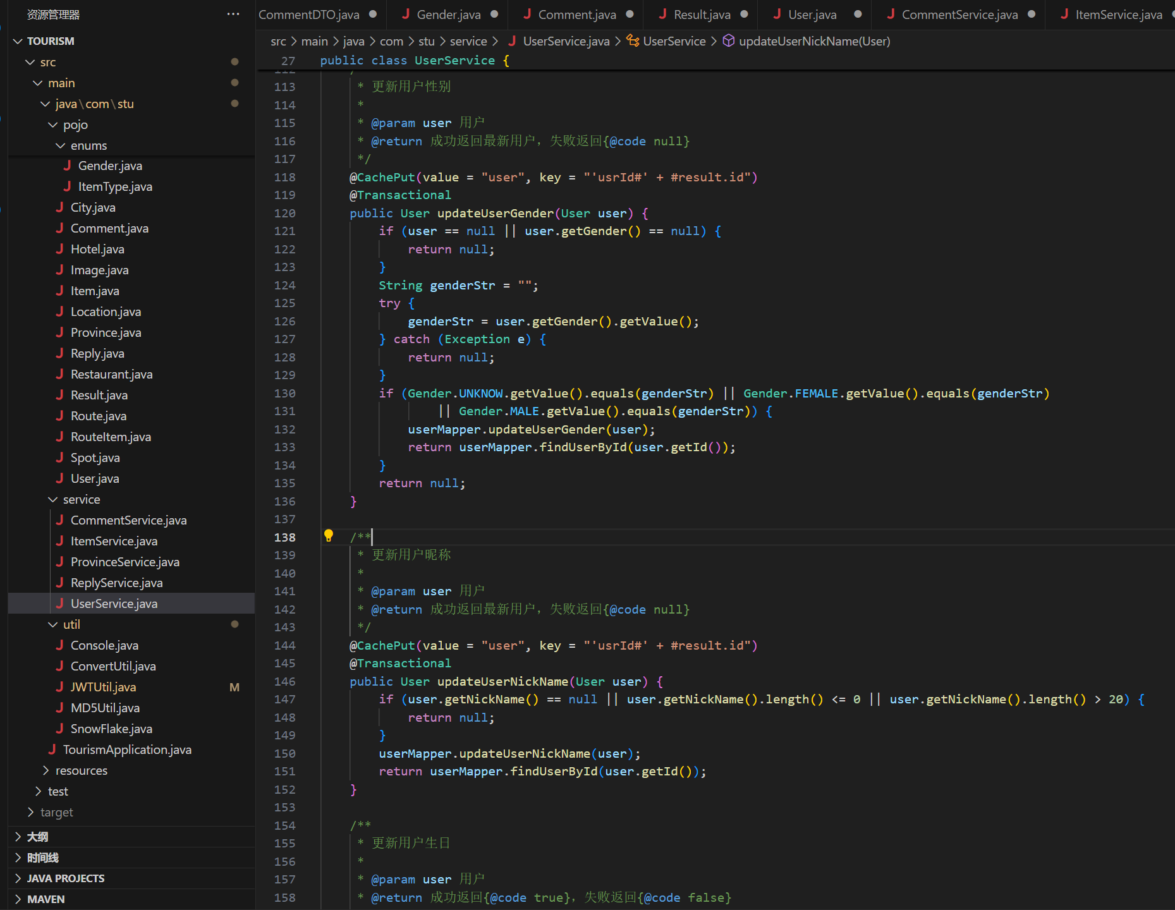Open ProvinceService.java in the file tree

click(x=125, y=562)
